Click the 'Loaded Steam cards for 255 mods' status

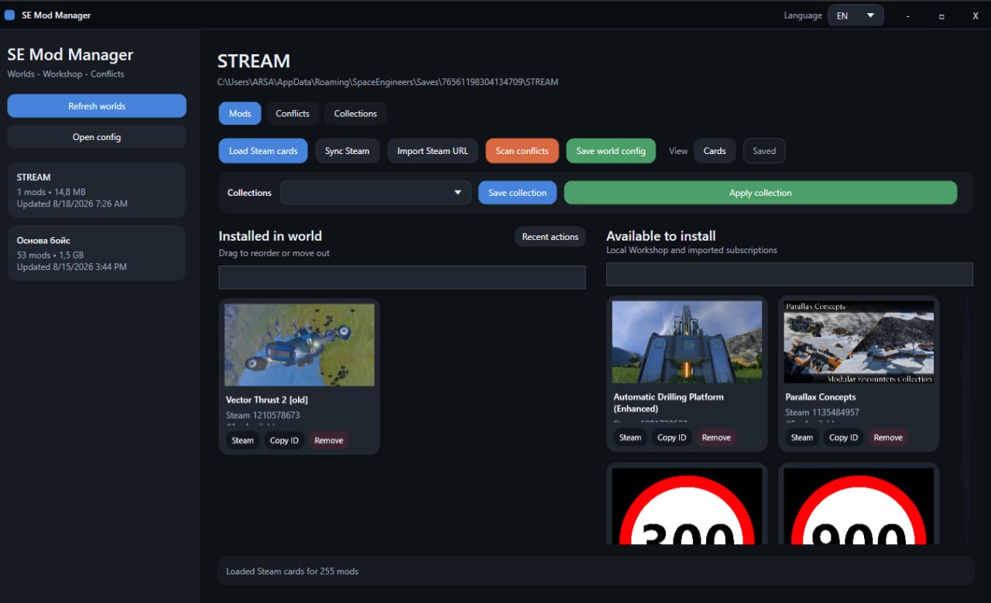pos(292,571)
